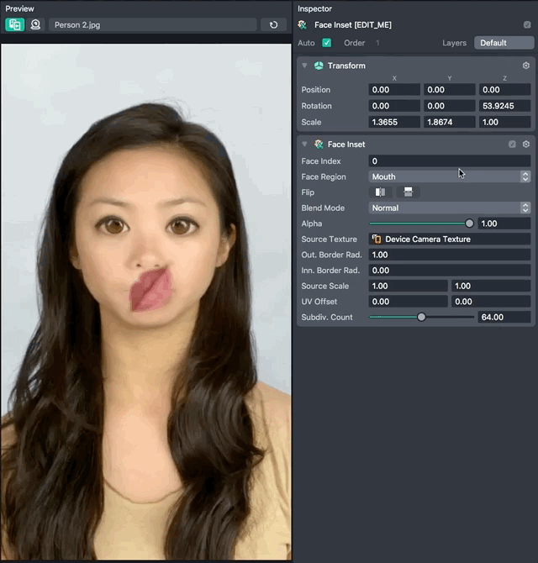This screenshot has height=563, width=538.
Task: Click the webcam preview source icon
Action: click(35, 24)
